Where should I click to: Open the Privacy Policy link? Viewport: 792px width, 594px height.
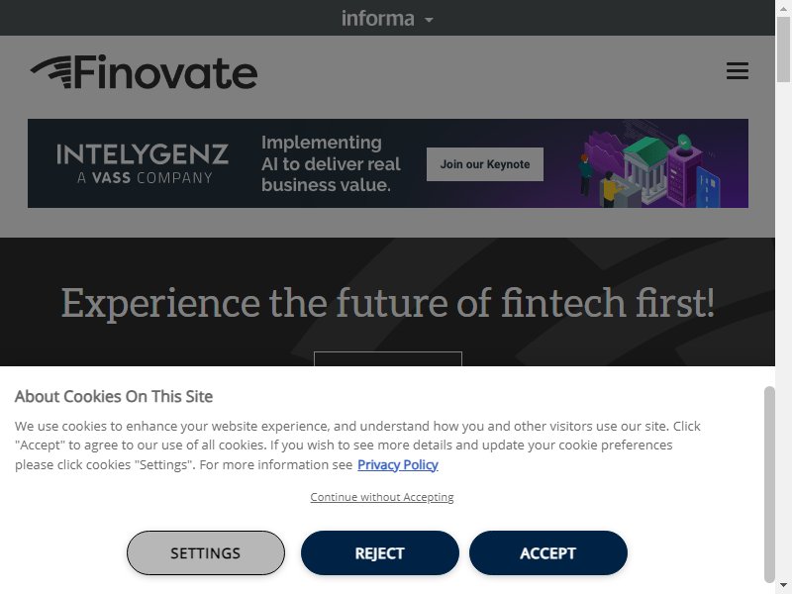click(x=398, y=464)
